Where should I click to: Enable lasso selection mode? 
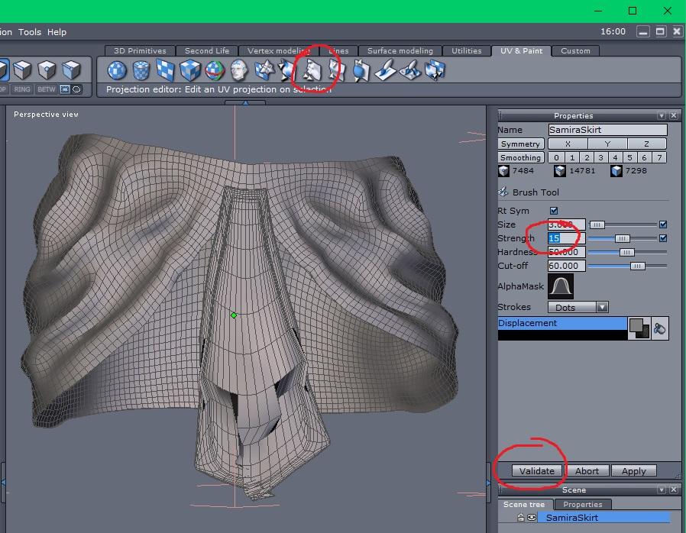[76, 89]
